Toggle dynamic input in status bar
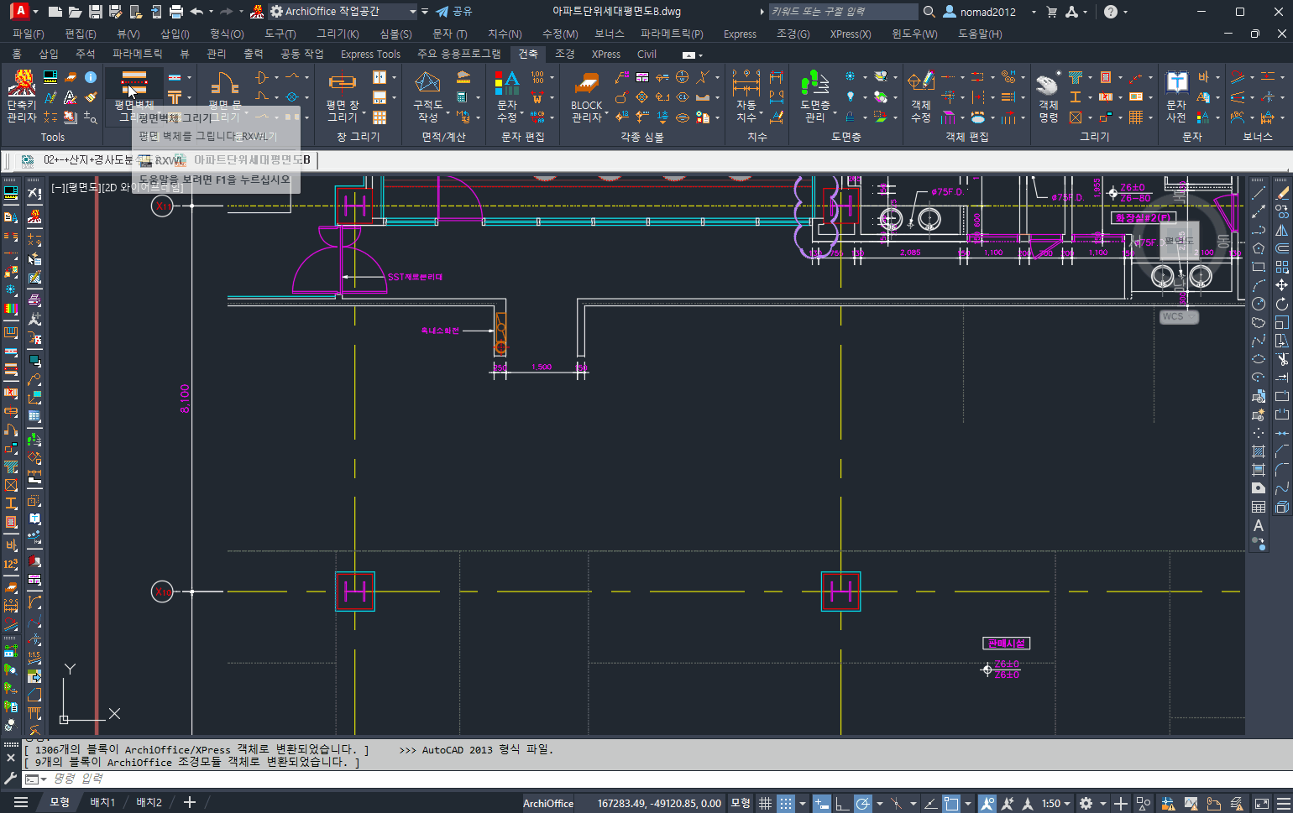The height and width of the screenshot is (813, 1293). [821, 803]
